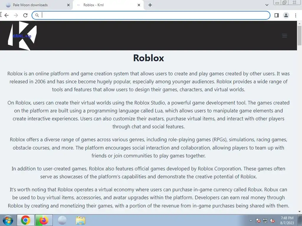The height and width of the screenshot is (226, 302).
Task: Click paragraph starting 'Roblox offers a diverse range'
Action: pyautogui.click(x=149, y=148)
